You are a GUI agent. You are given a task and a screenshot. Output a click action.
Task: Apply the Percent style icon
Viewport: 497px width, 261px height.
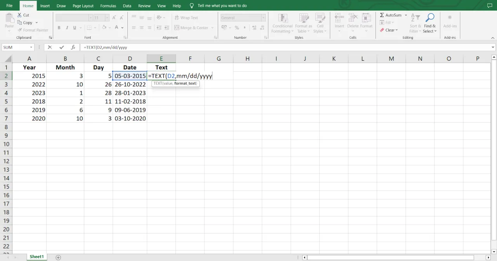[x=237, y=27]
